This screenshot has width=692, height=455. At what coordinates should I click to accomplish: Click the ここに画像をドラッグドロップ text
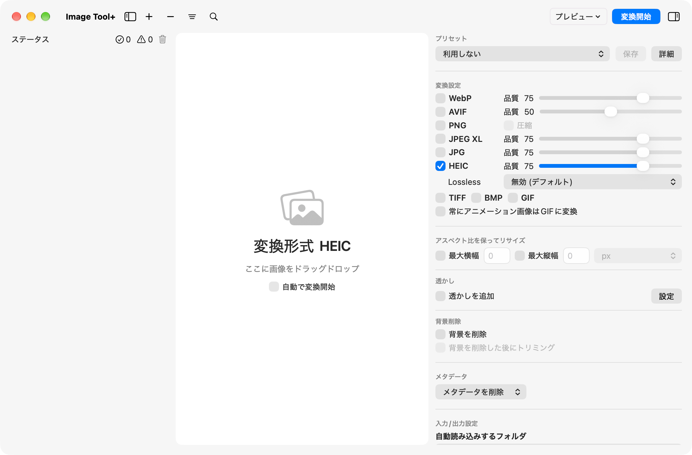point(302,269)
